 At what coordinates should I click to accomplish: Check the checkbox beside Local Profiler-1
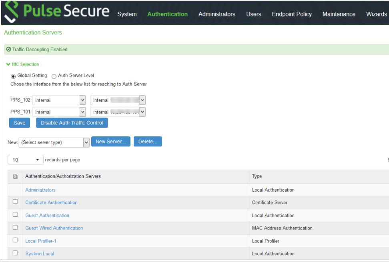tap(15, 240)
